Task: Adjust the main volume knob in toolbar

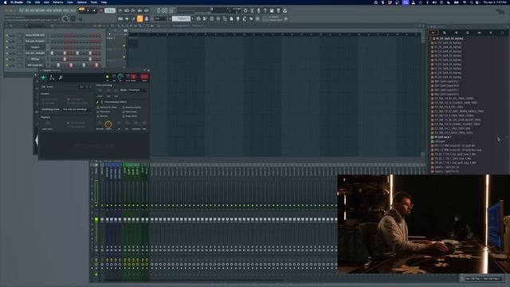Action: point(65,18)
